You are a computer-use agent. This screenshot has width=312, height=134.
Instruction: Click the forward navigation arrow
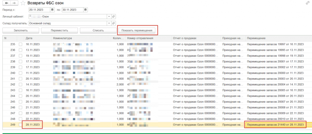14,3
